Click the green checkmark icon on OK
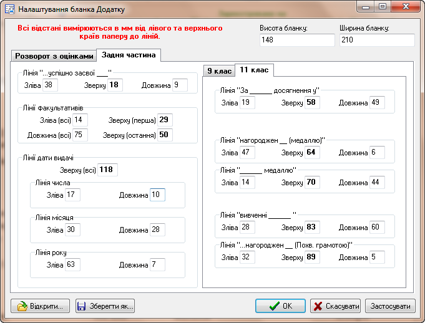 tap(273, 306)
